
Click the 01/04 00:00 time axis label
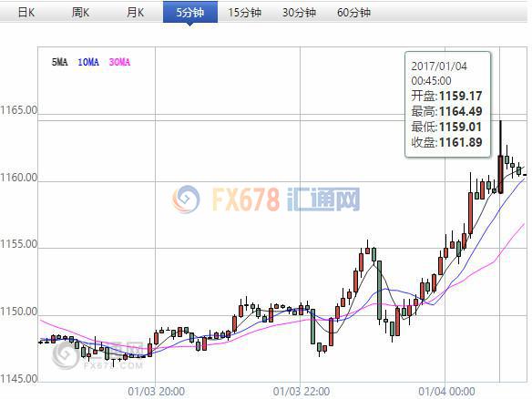(446, 392)
